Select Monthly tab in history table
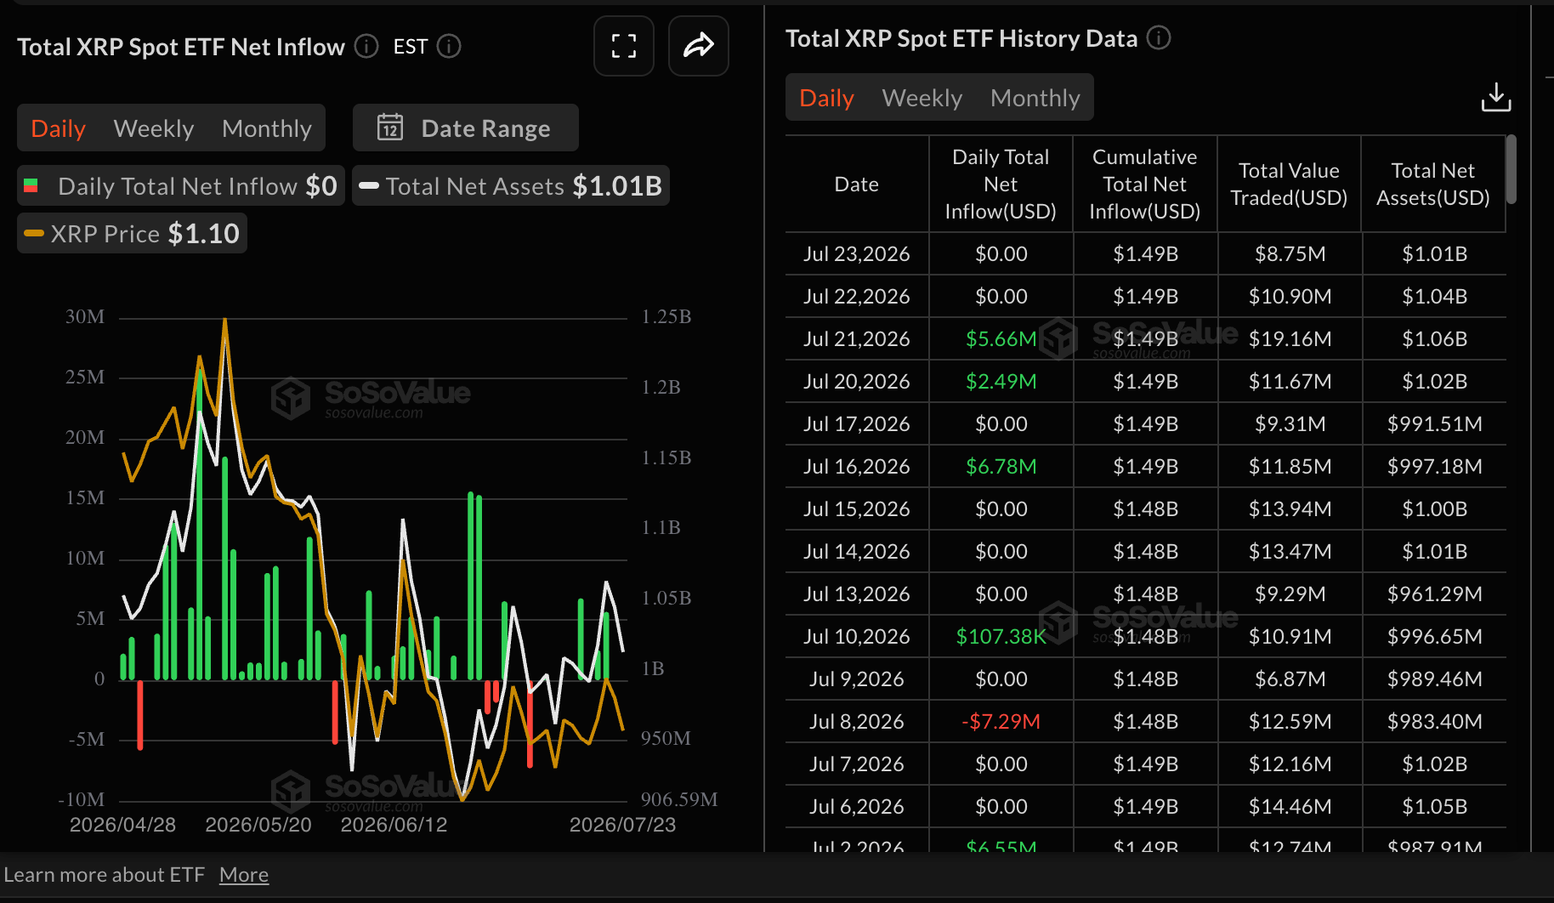 tap(1035, 98)
